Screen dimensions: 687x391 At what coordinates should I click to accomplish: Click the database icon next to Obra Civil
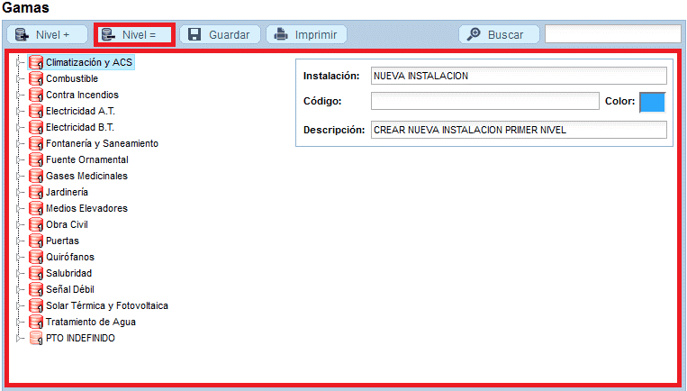tap(36, 225)
